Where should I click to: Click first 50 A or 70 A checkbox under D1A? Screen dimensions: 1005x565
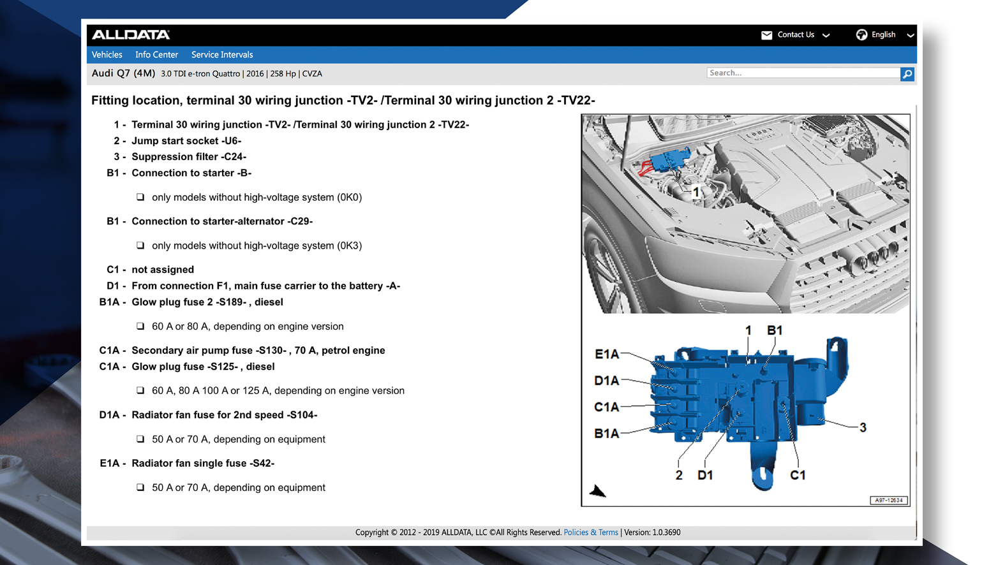[140, 439]
